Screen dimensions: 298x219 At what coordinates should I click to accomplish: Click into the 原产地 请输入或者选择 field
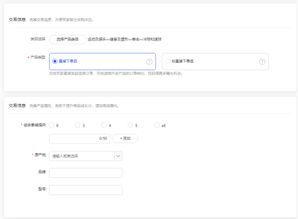point(82,156)
